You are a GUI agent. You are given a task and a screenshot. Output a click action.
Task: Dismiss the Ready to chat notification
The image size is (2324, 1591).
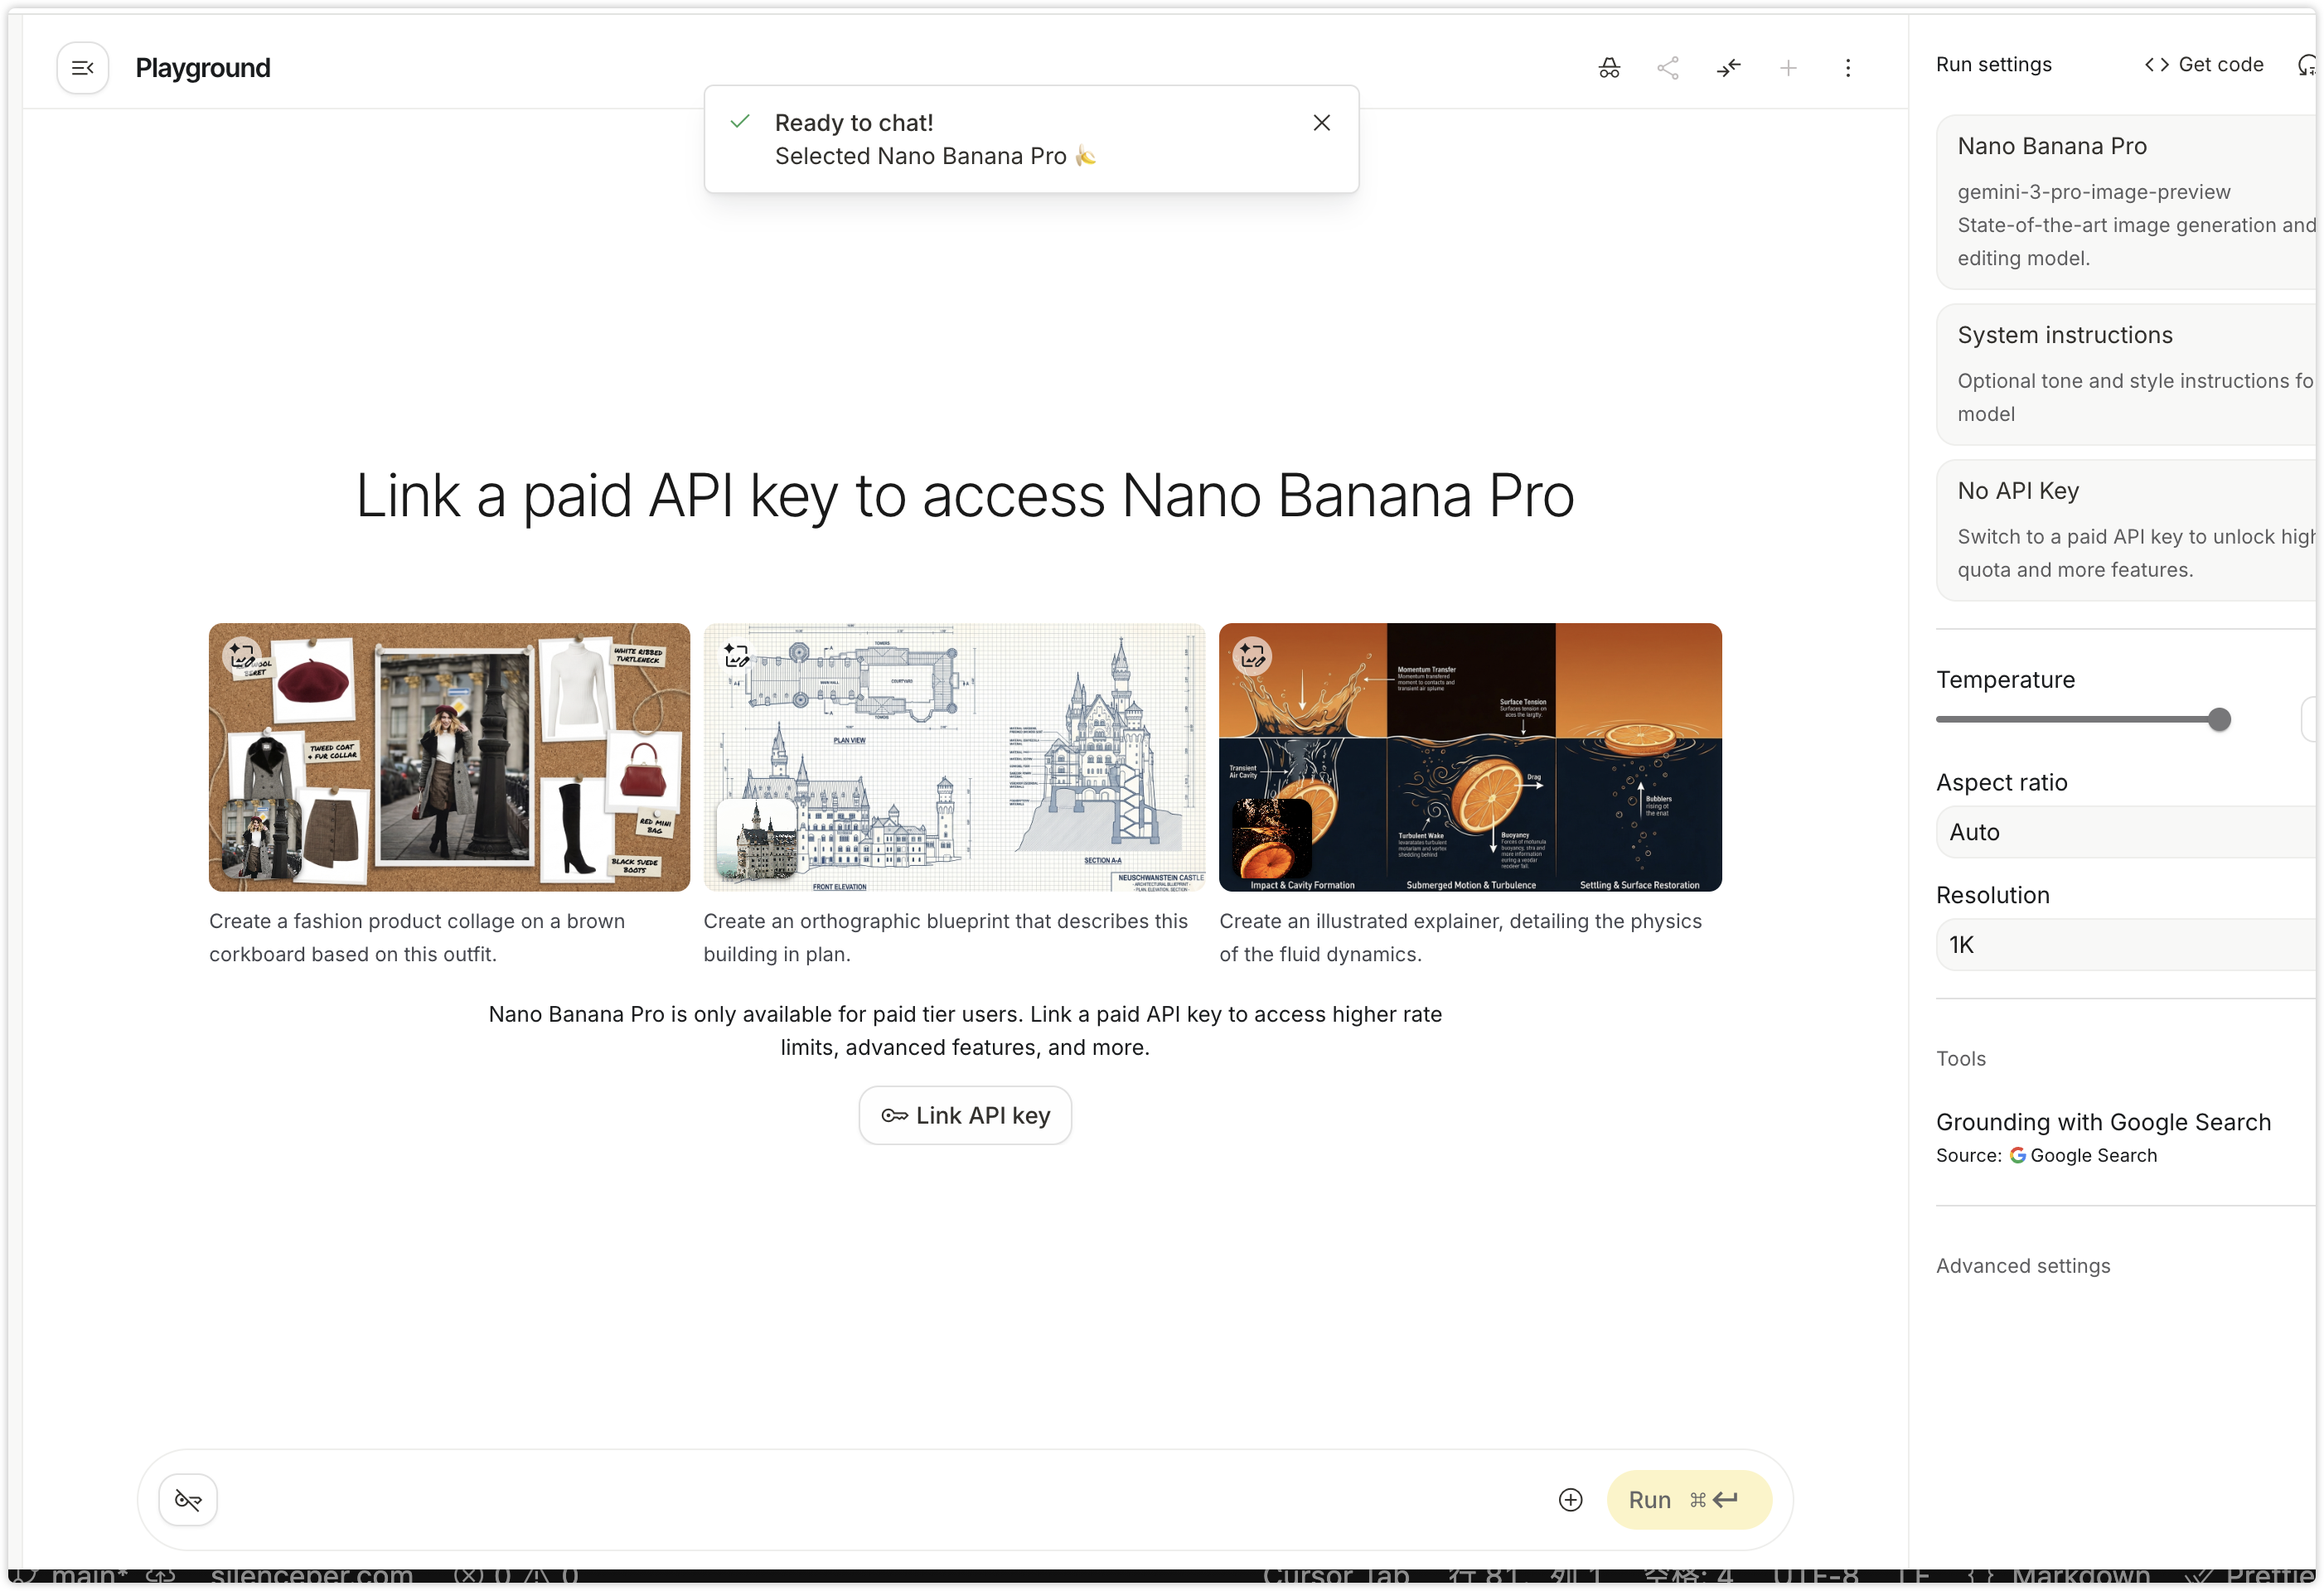(1321, 123)
